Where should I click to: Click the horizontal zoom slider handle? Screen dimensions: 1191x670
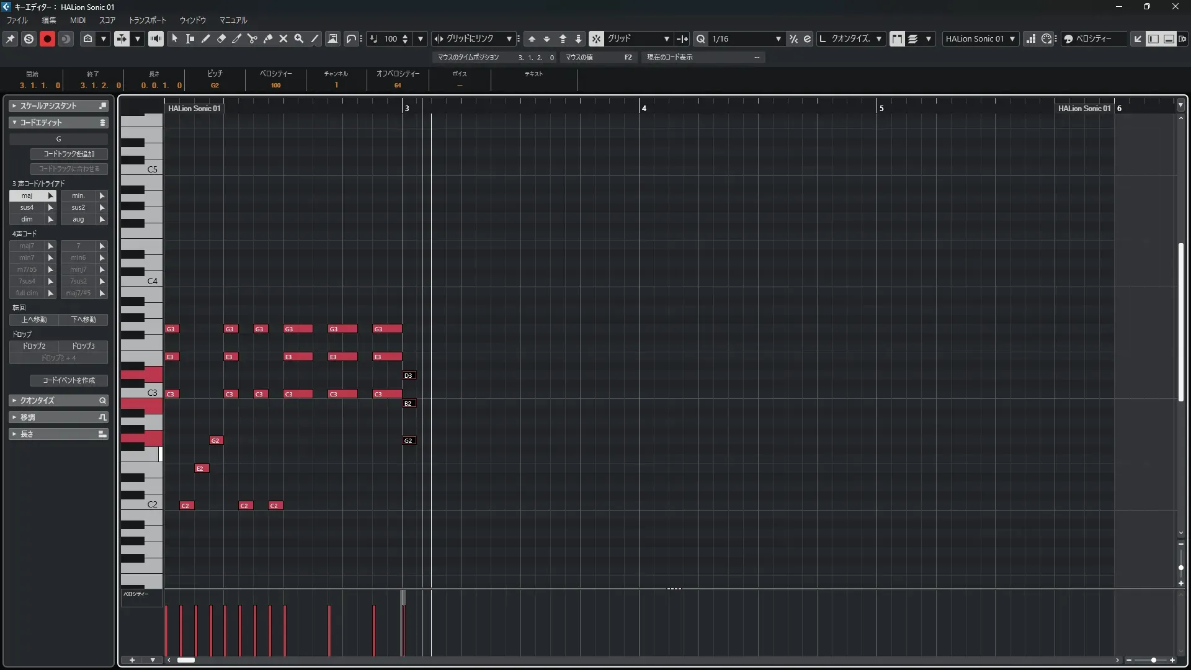pos(1153,660)
